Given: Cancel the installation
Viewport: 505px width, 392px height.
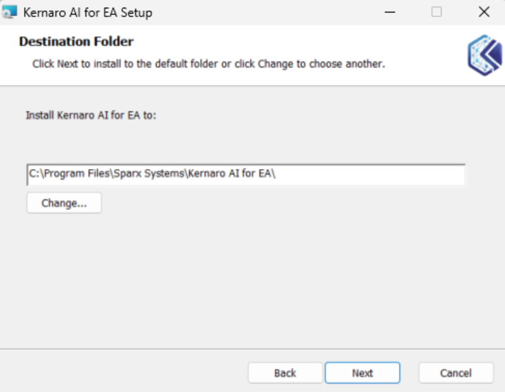Looking at the screenshot, I should click(x=456, y=373).
